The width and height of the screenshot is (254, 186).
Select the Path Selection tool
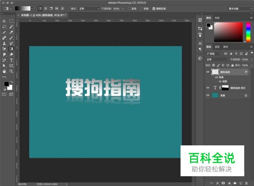(4, 66)
